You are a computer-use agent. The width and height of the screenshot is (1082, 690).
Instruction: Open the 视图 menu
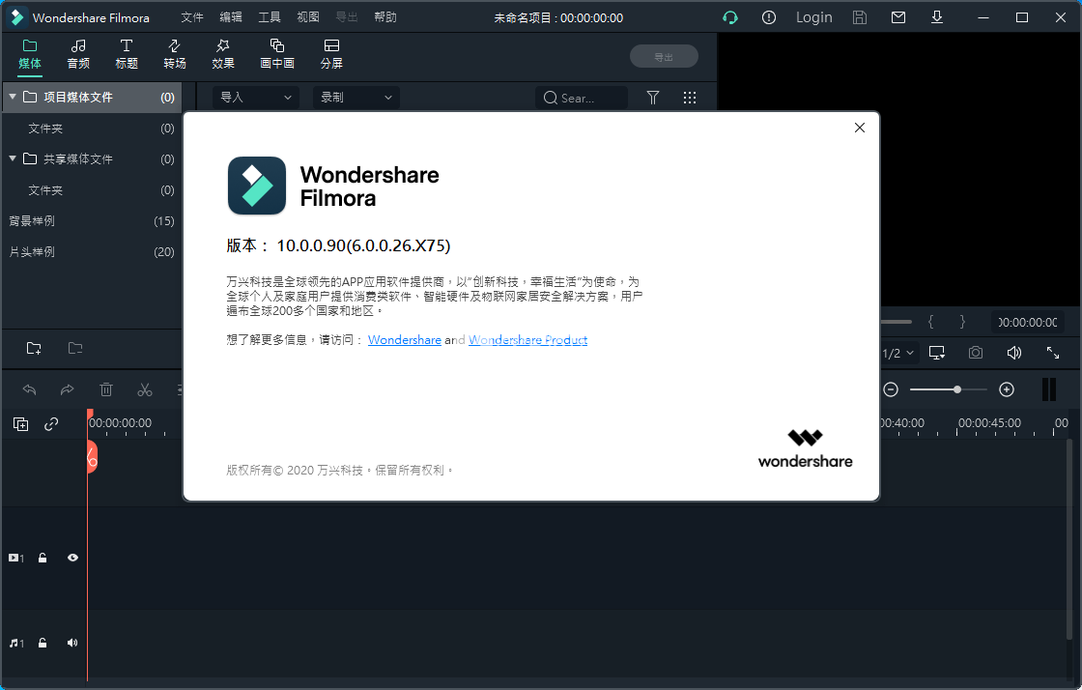(x=308, y=17)
